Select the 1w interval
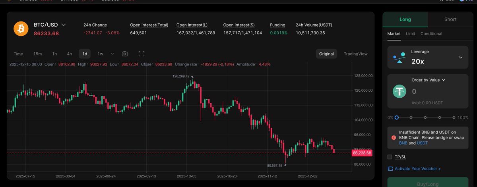This screenshot has width=477, height=187. (101, 54)
